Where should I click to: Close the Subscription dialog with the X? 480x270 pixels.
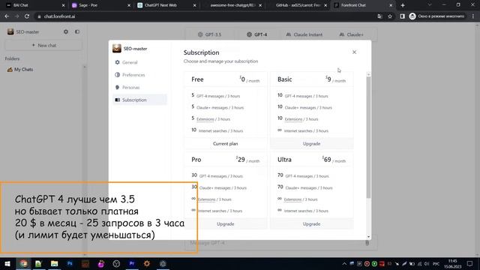click(354, 52)
